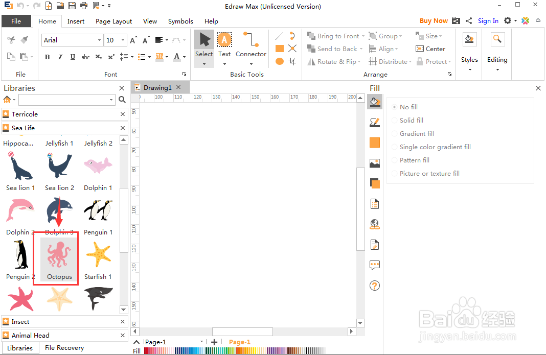This screenshot has width=546, height=355.
Task: Click the Sign In link
Action: pos(488,21)
